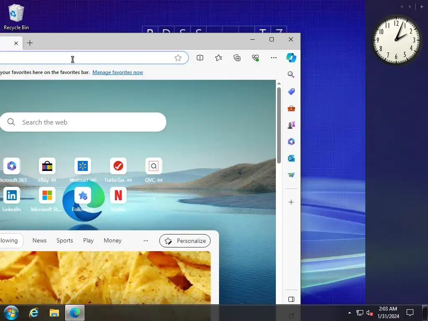
Task: Open the sidebar Microsoft 365 icon
Action: pyautogui.click(x=291, y=141)
